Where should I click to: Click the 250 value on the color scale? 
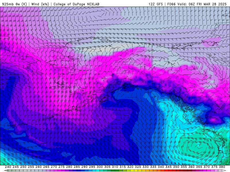[x=23, y=167]
